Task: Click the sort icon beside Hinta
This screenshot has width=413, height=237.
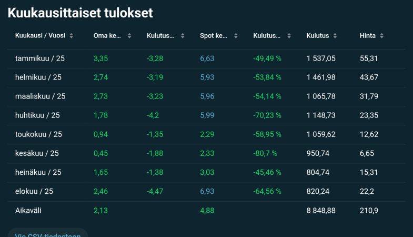Action: (x=381, y=36)
